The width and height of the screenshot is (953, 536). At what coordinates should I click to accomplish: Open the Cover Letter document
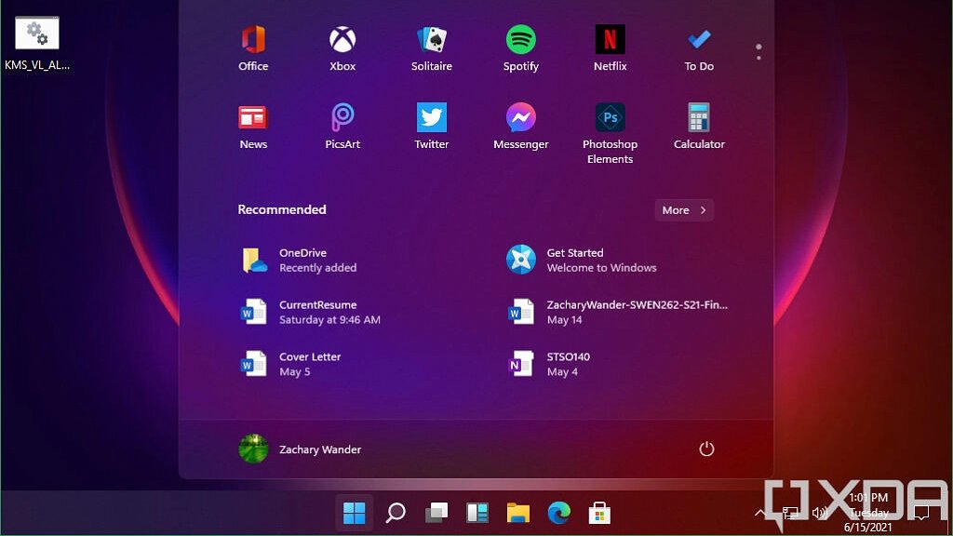pyautogui.click(x=311, y=364)
